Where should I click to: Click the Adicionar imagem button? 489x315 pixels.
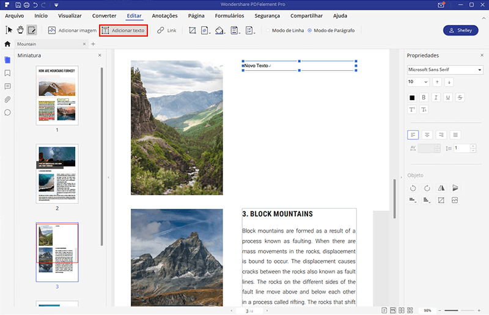(x=72, y=30)
